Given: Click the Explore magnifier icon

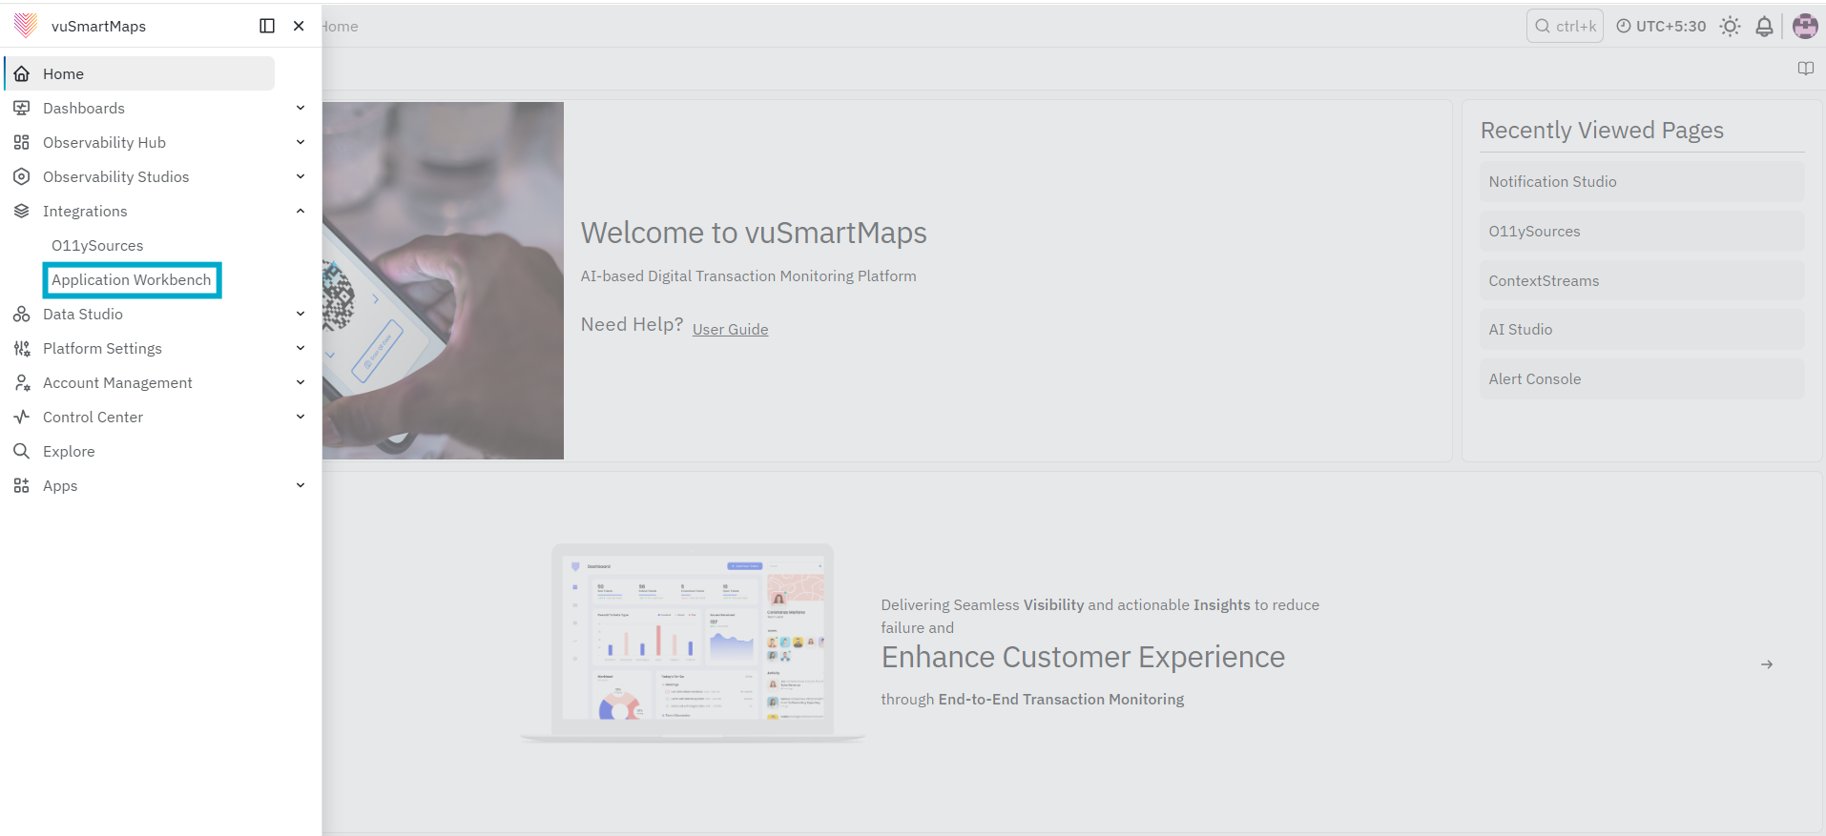Looking at the screenshot, I should coord(22,451).
